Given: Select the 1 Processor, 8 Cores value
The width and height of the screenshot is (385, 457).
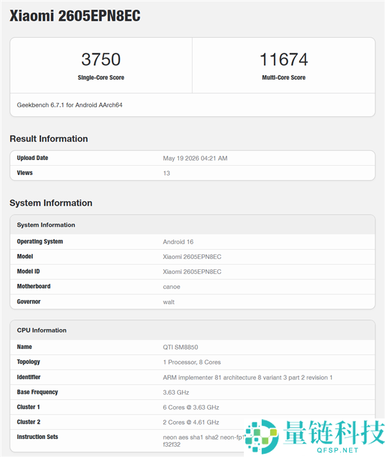Looking at the screenshot, I should tap(192, 363).
